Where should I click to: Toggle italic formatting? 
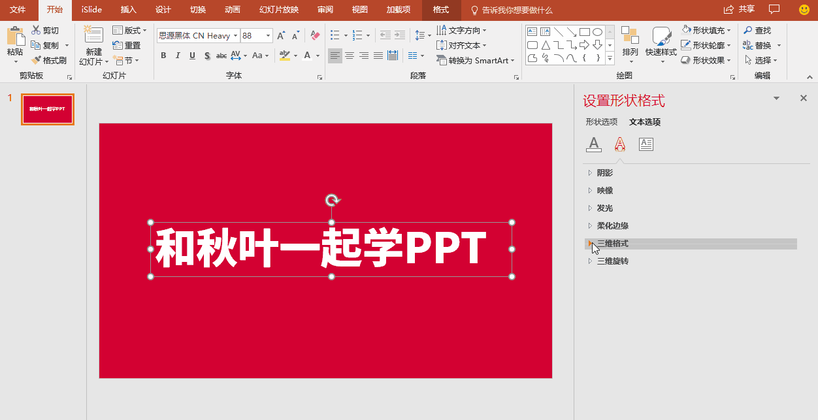coord(178,56)
